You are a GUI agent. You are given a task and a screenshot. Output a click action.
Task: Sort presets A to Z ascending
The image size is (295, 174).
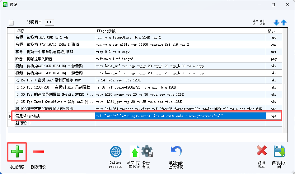click(x=255, y=22)
